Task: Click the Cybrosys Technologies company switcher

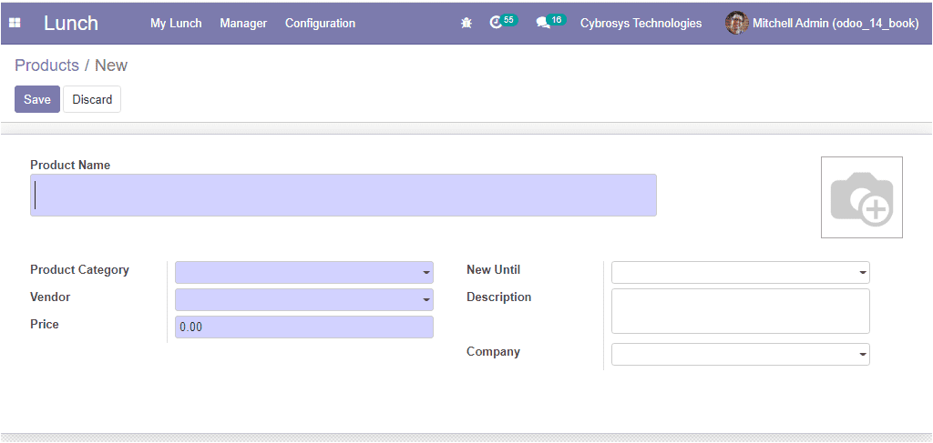Action: click(x=641, y=23)
